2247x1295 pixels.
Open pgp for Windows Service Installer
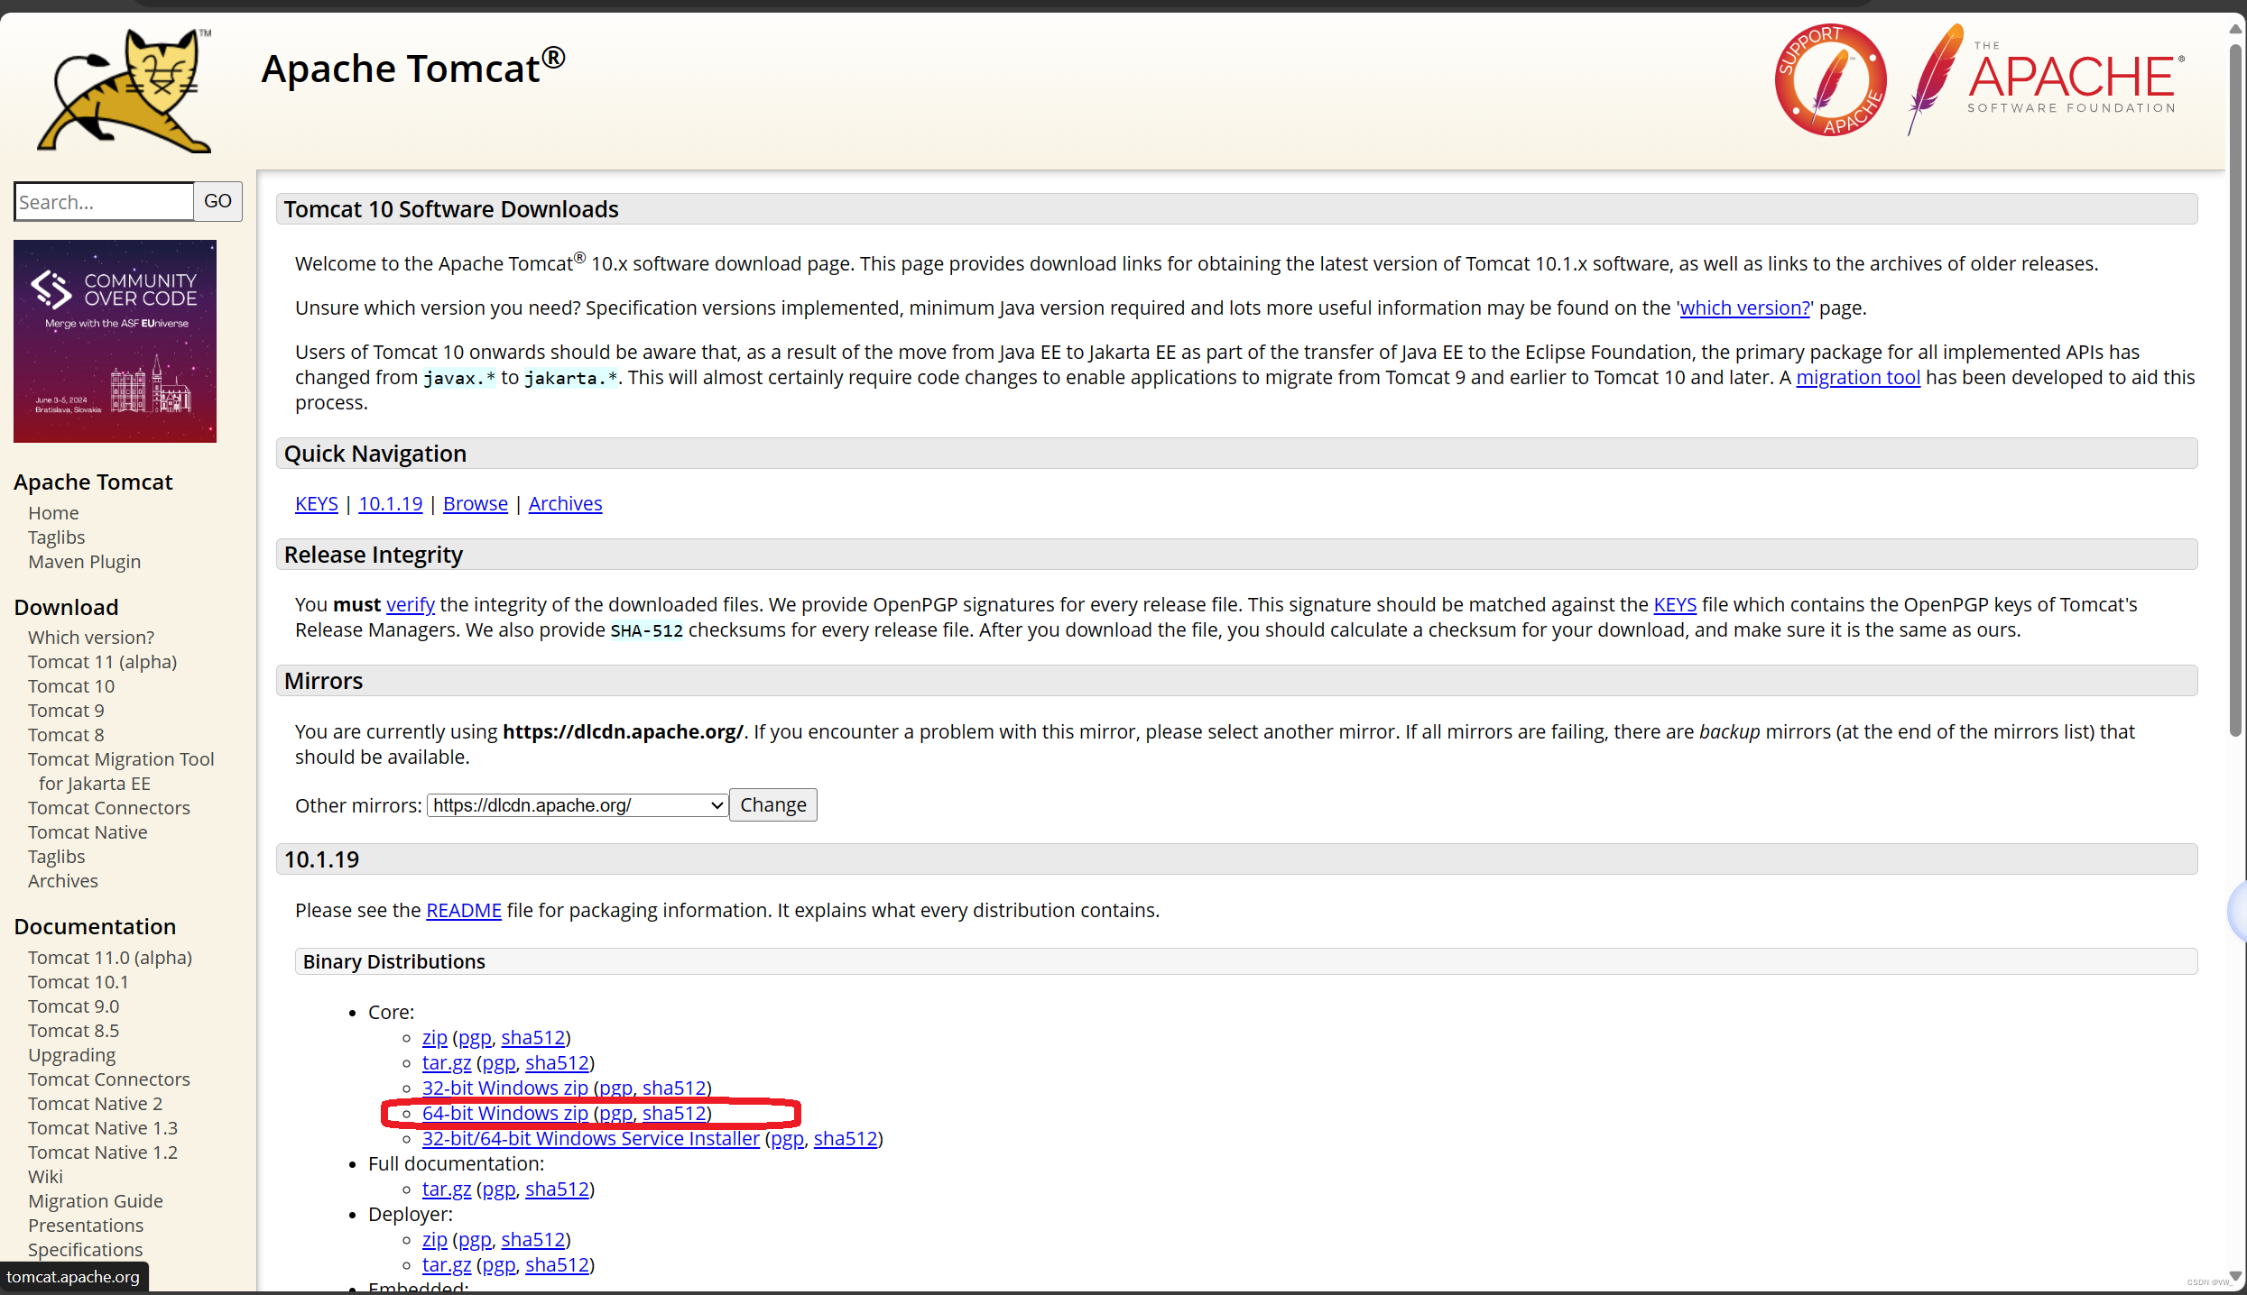tap(788, 1139)
